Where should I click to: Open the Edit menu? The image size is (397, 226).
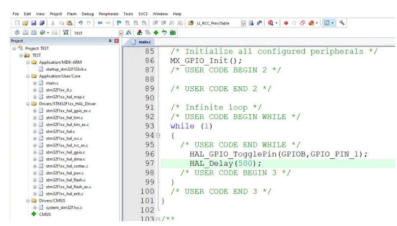27,14
